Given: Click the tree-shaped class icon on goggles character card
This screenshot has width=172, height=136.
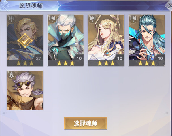Looking at the screenshot, I should [x=11, y=75].
